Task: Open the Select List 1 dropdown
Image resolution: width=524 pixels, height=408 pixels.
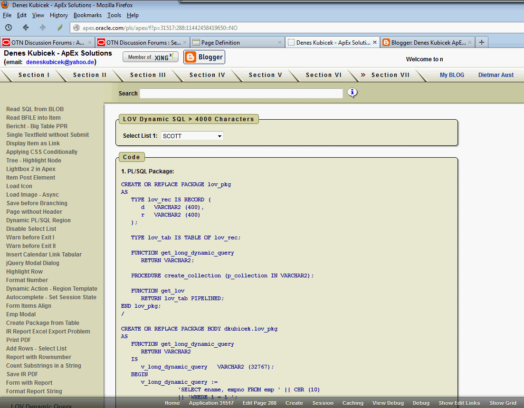Action: click(x=192, y=136)
